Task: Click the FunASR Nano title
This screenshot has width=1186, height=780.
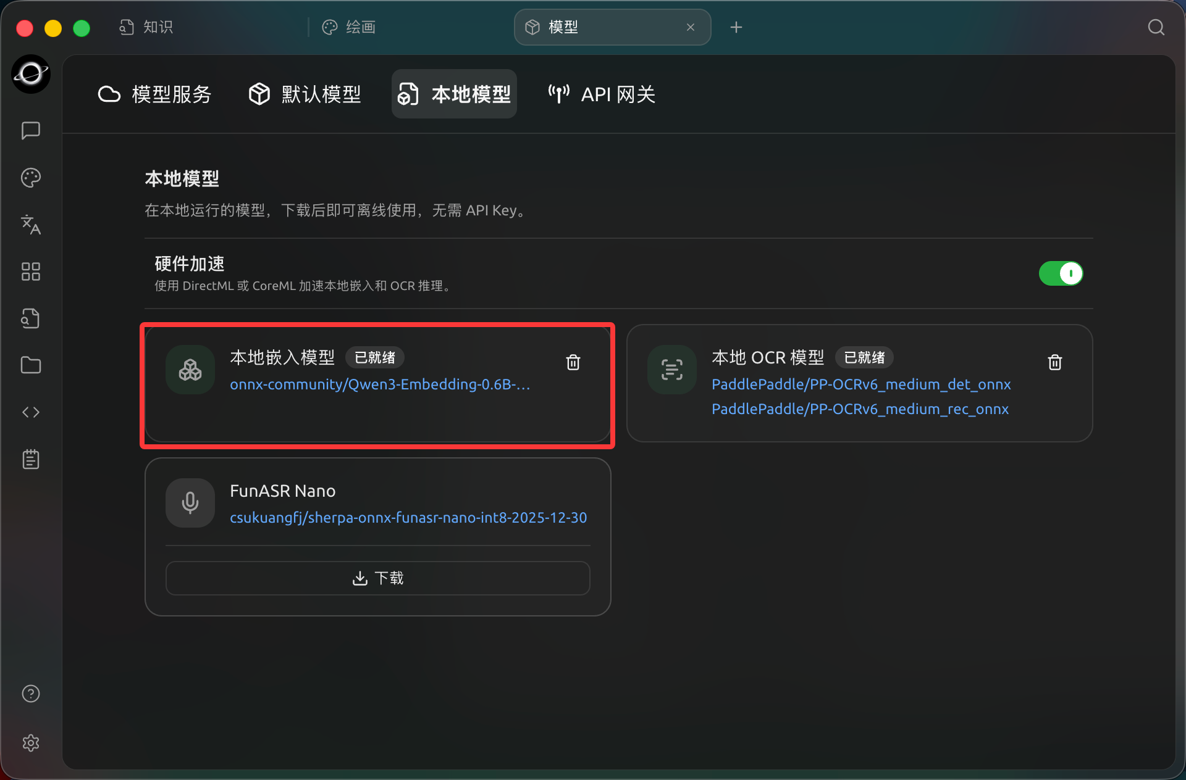Action: (x=282, y=491)
